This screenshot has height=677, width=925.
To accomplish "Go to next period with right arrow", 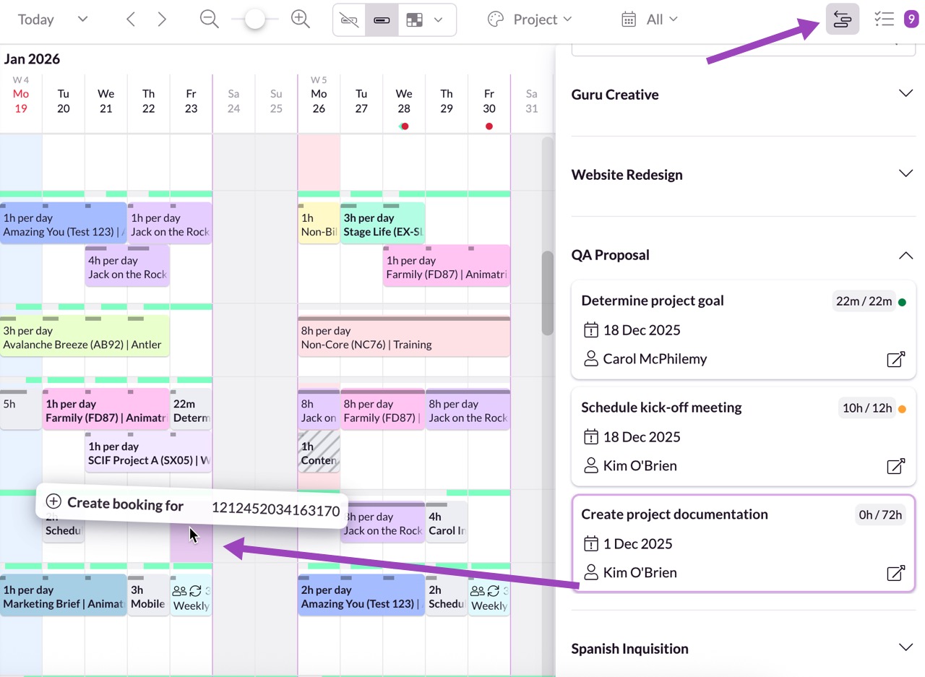I will [x=162, y=20].
